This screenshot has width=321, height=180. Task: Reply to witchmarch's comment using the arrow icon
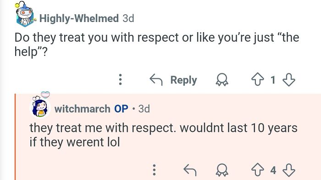pyautogui.click(x=190, y=170)
